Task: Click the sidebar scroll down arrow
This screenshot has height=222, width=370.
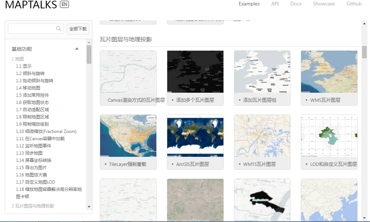Action: coord(89,207)
